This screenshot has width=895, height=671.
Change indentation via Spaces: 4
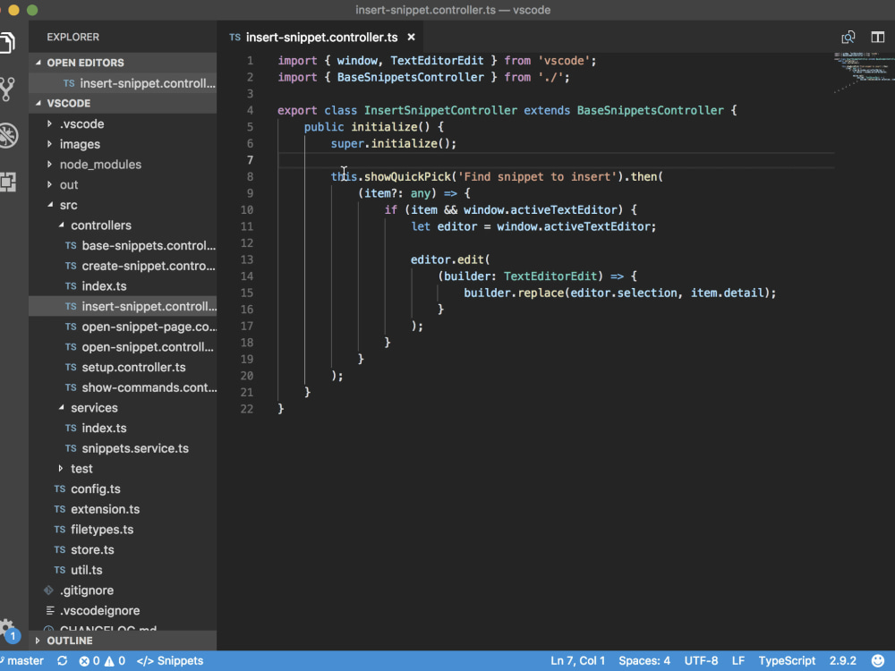tap(644, 661)
